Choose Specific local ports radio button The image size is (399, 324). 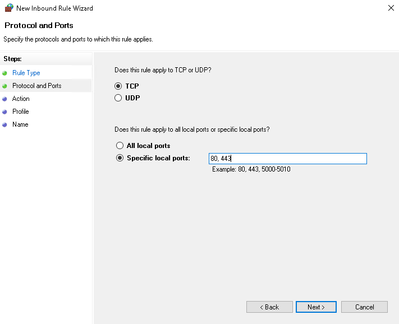(x=119, y=158)
